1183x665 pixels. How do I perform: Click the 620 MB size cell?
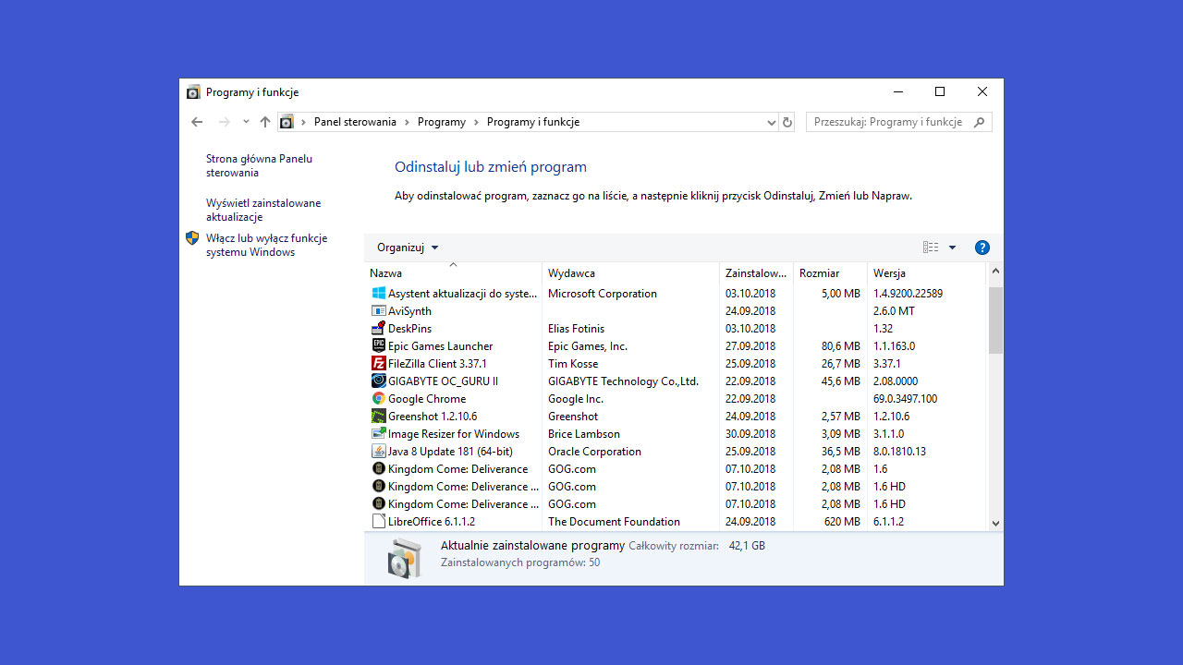(x=842, y=522)
